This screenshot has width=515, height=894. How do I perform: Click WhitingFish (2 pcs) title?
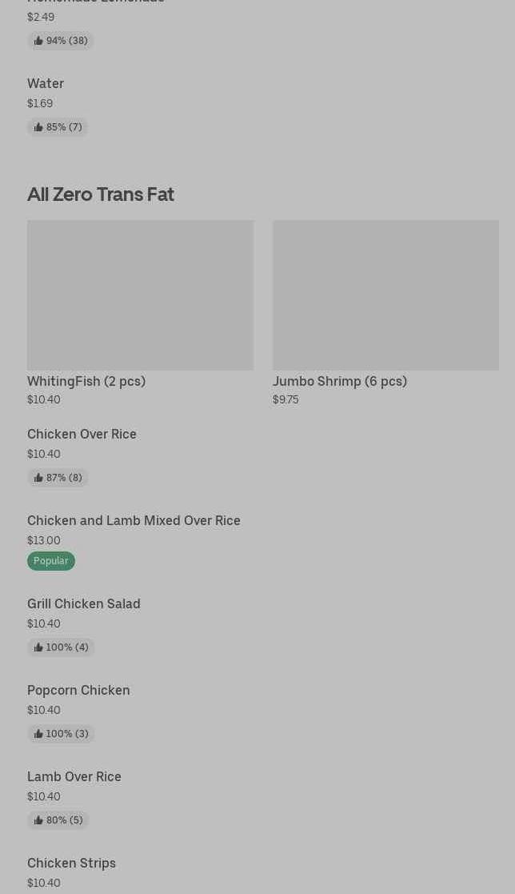point(86,381)
